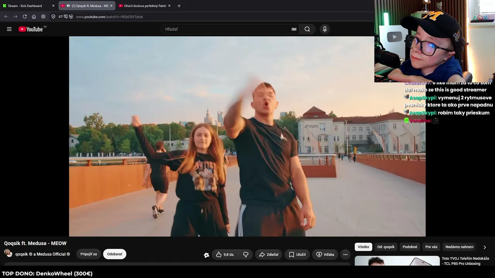Reload the current YouTube page
This screenshot has height=278, width=495.
tap(25, 17)
